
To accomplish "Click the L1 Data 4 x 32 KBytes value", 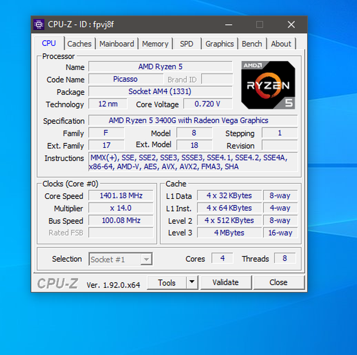I will coord(229,196).
